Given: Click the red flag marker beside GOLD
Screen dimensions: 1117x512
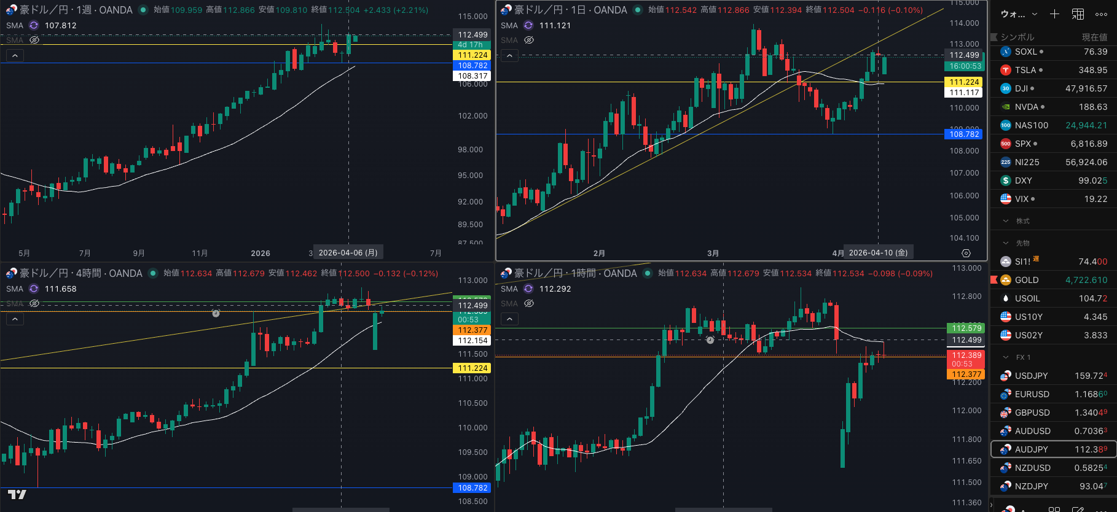Looking at the screenshot, I should [994, 280].
